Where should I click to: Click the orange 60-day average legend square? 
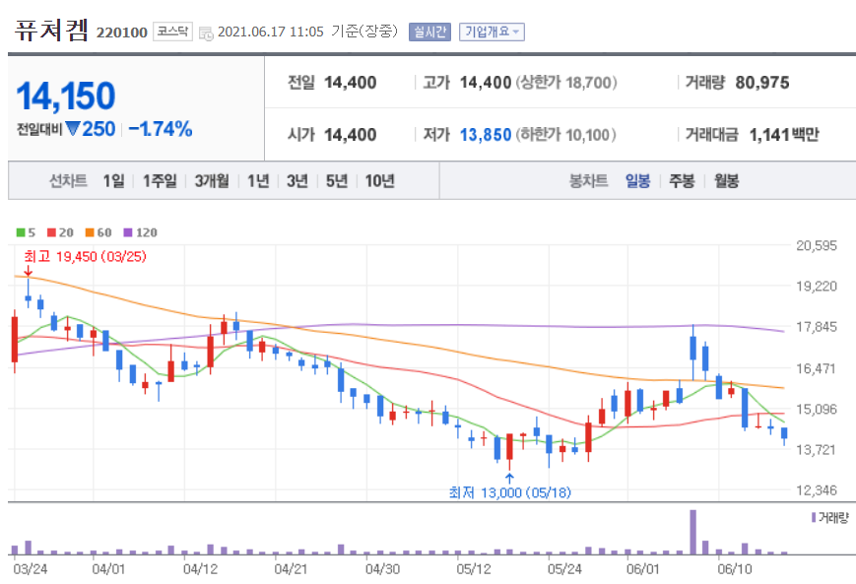[x=90, y=232]
